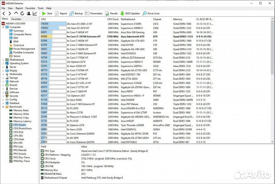
Task: Open the Tools menu
Action: (40, 8)
